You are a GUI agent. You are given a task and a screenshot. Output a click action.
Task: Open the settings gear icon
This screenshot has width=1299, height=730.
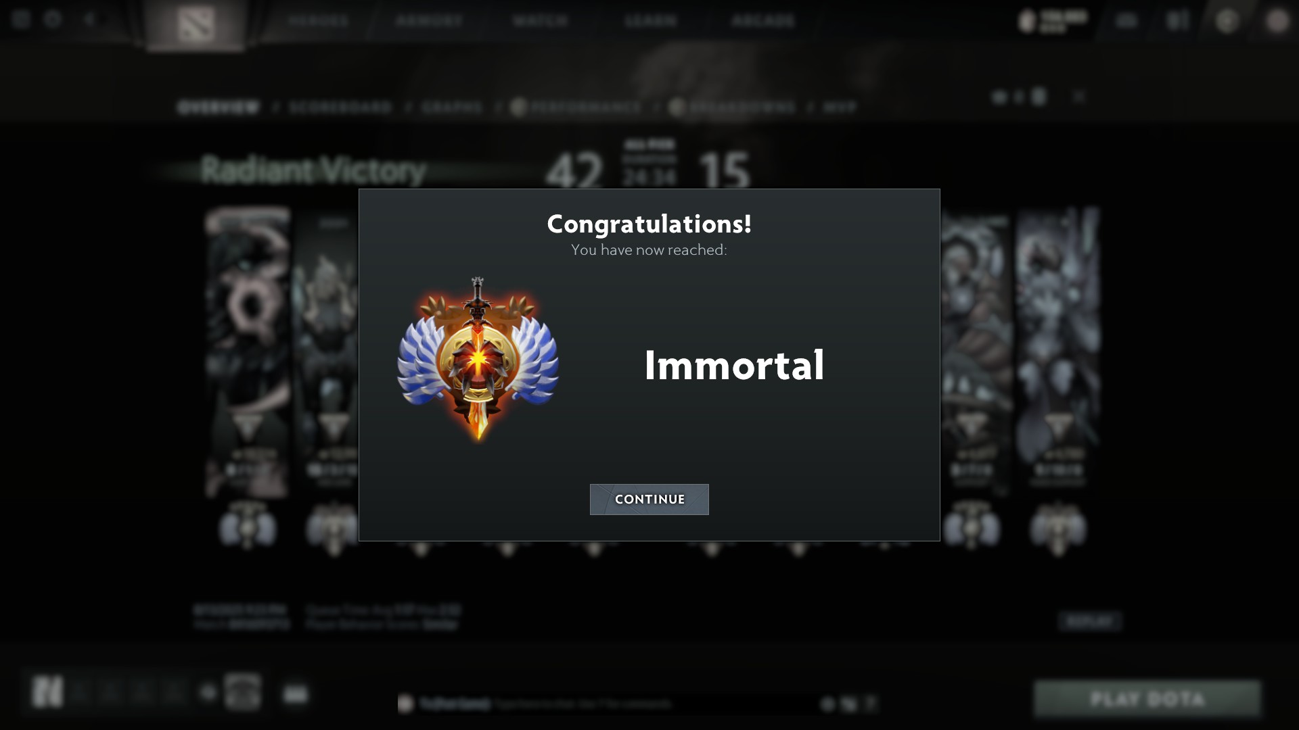(x=52, y=19)
